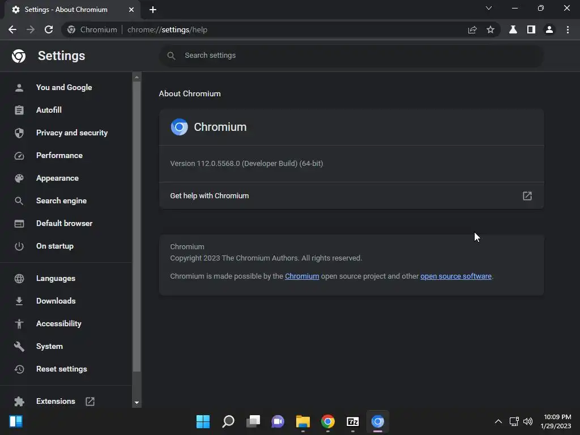This screenshot has width=580, height=435.
Task: Click the Chromium taskbar icon
Action: [378, 421]
